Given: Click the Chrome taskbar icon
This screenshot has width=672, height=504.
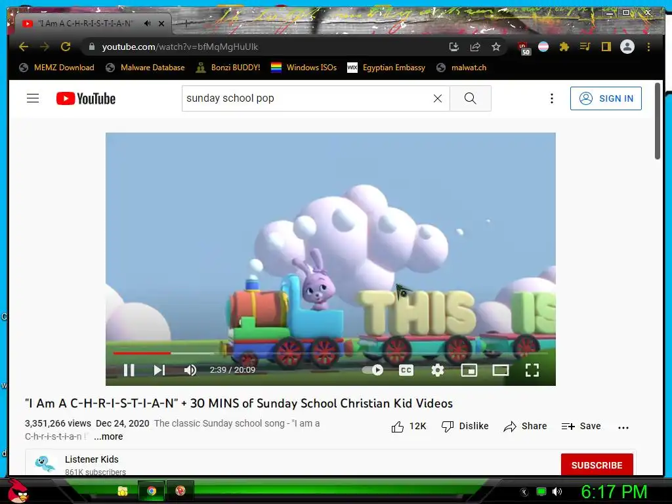Looking at the screenshot, I should [x=152, y=491].
